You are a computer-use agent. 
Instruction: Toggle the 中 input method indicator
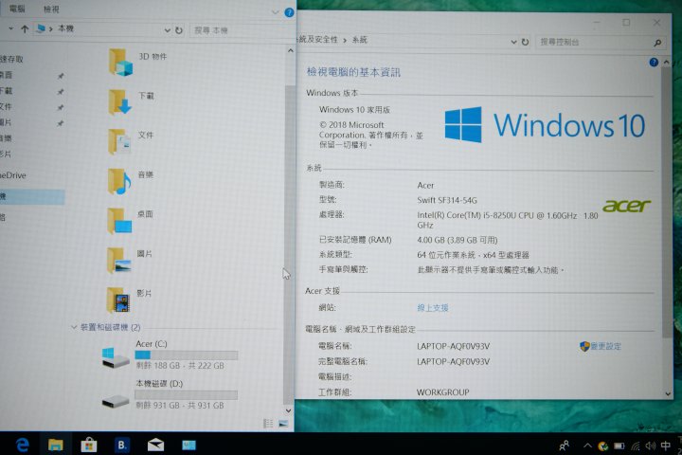point(666,446)
